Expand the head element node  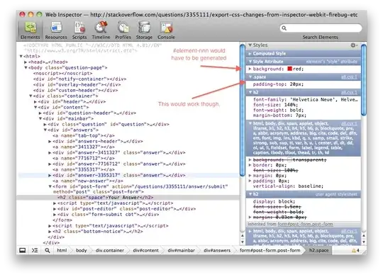click(26, 62)
